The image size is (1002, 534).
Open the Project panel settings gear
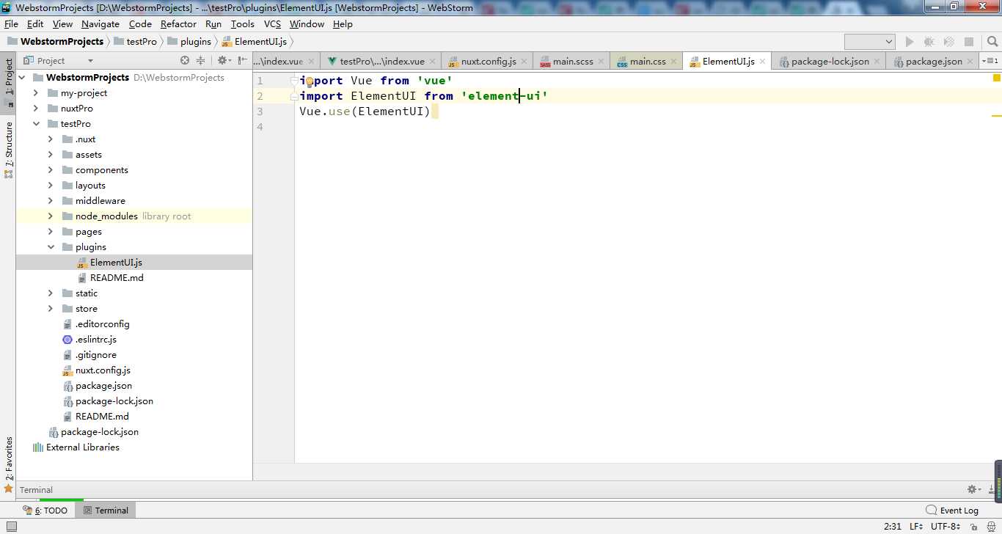coord(223,61)
